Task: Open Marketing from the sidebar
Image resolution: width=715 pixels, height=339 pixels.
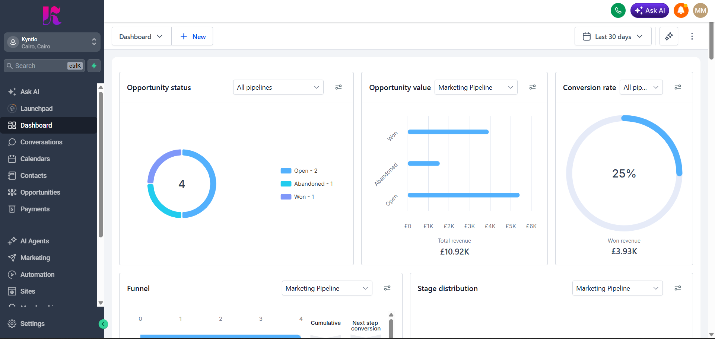Action: (48, 258)
